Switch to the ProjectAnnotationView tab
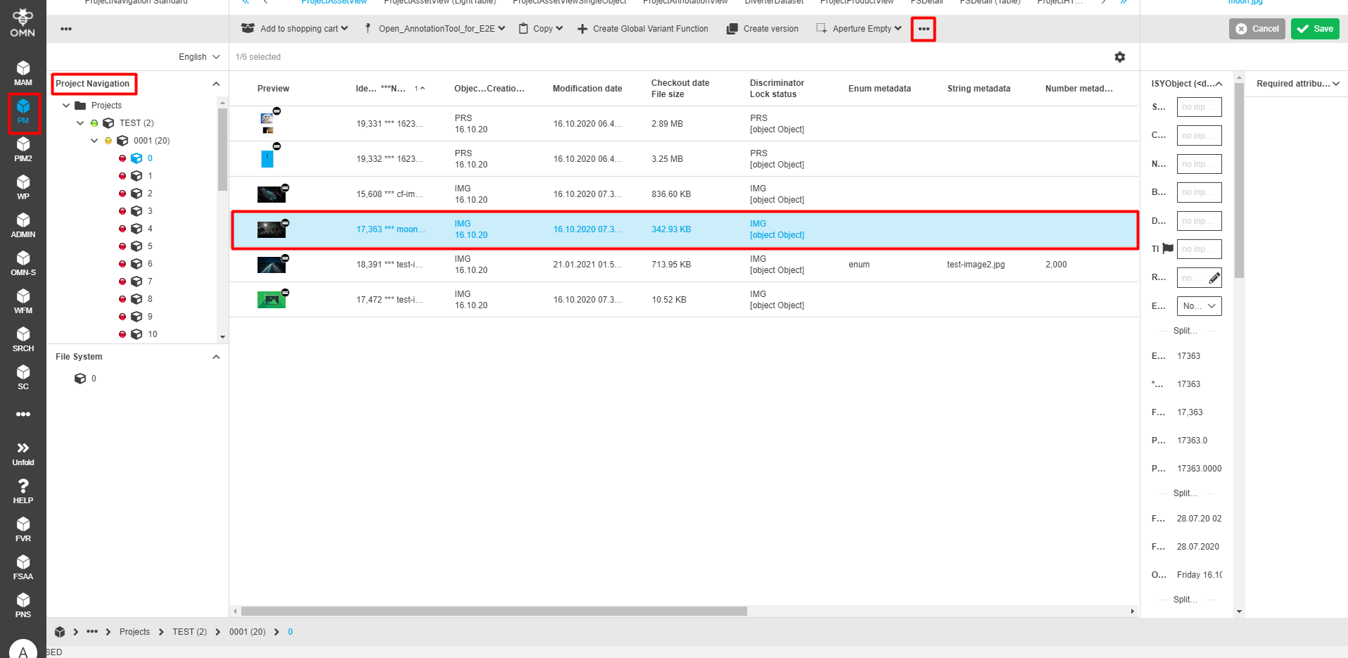1348x658 pixels. point(685,2)
